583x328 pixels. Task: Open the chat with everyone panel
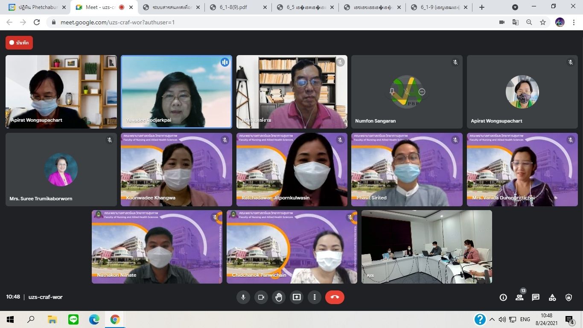click(x=536, y=297)
